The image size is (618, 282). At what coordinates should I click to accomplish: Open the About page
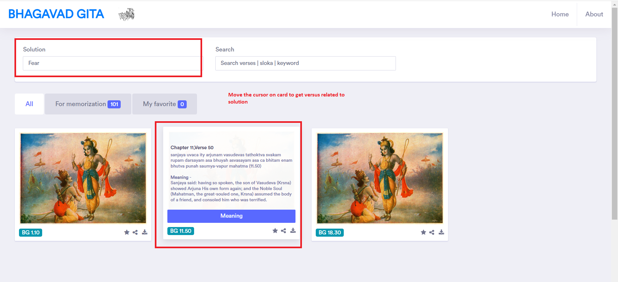point(594,14)
